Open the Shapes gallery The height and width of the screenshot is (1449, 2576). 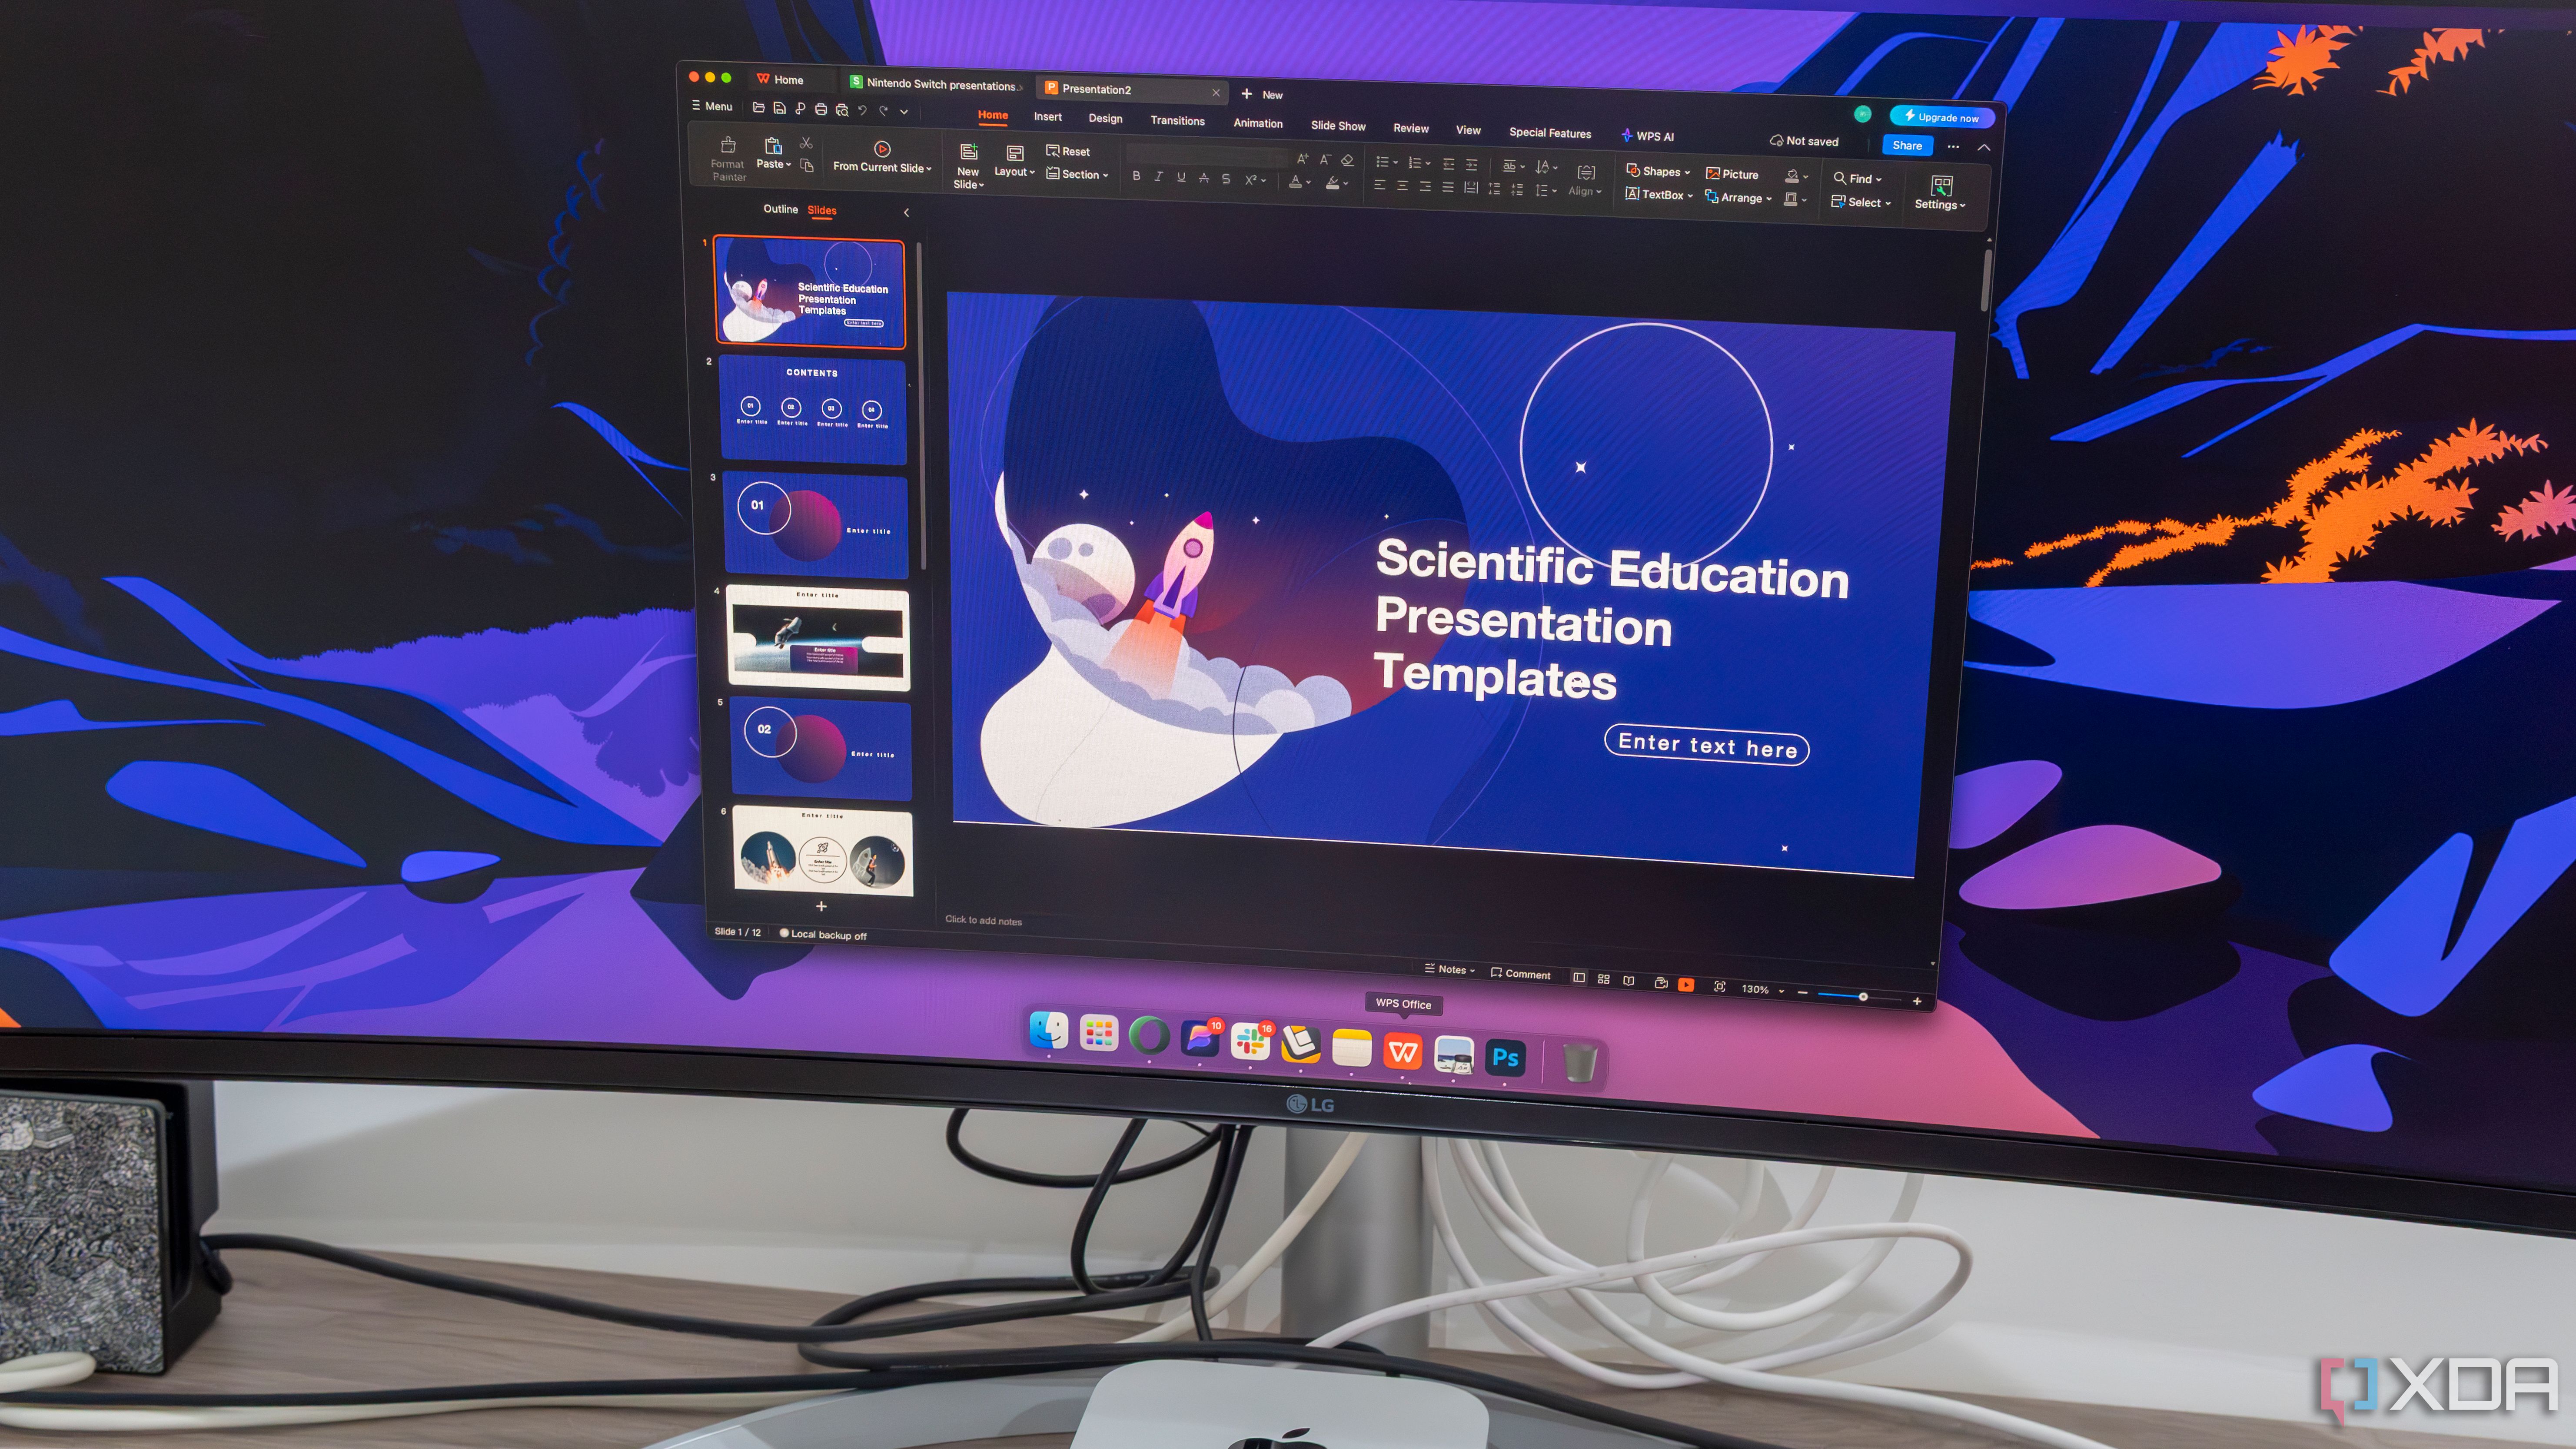[x=1658, y=171]
